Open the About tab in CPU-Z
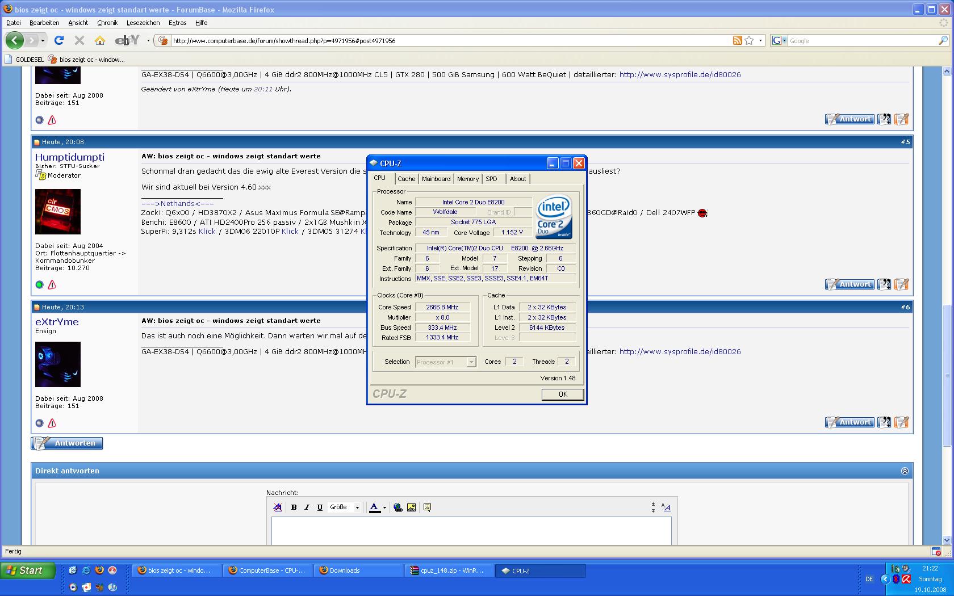Image resolution: width=954 pixels, height=596 pixels. pos(518,179)
